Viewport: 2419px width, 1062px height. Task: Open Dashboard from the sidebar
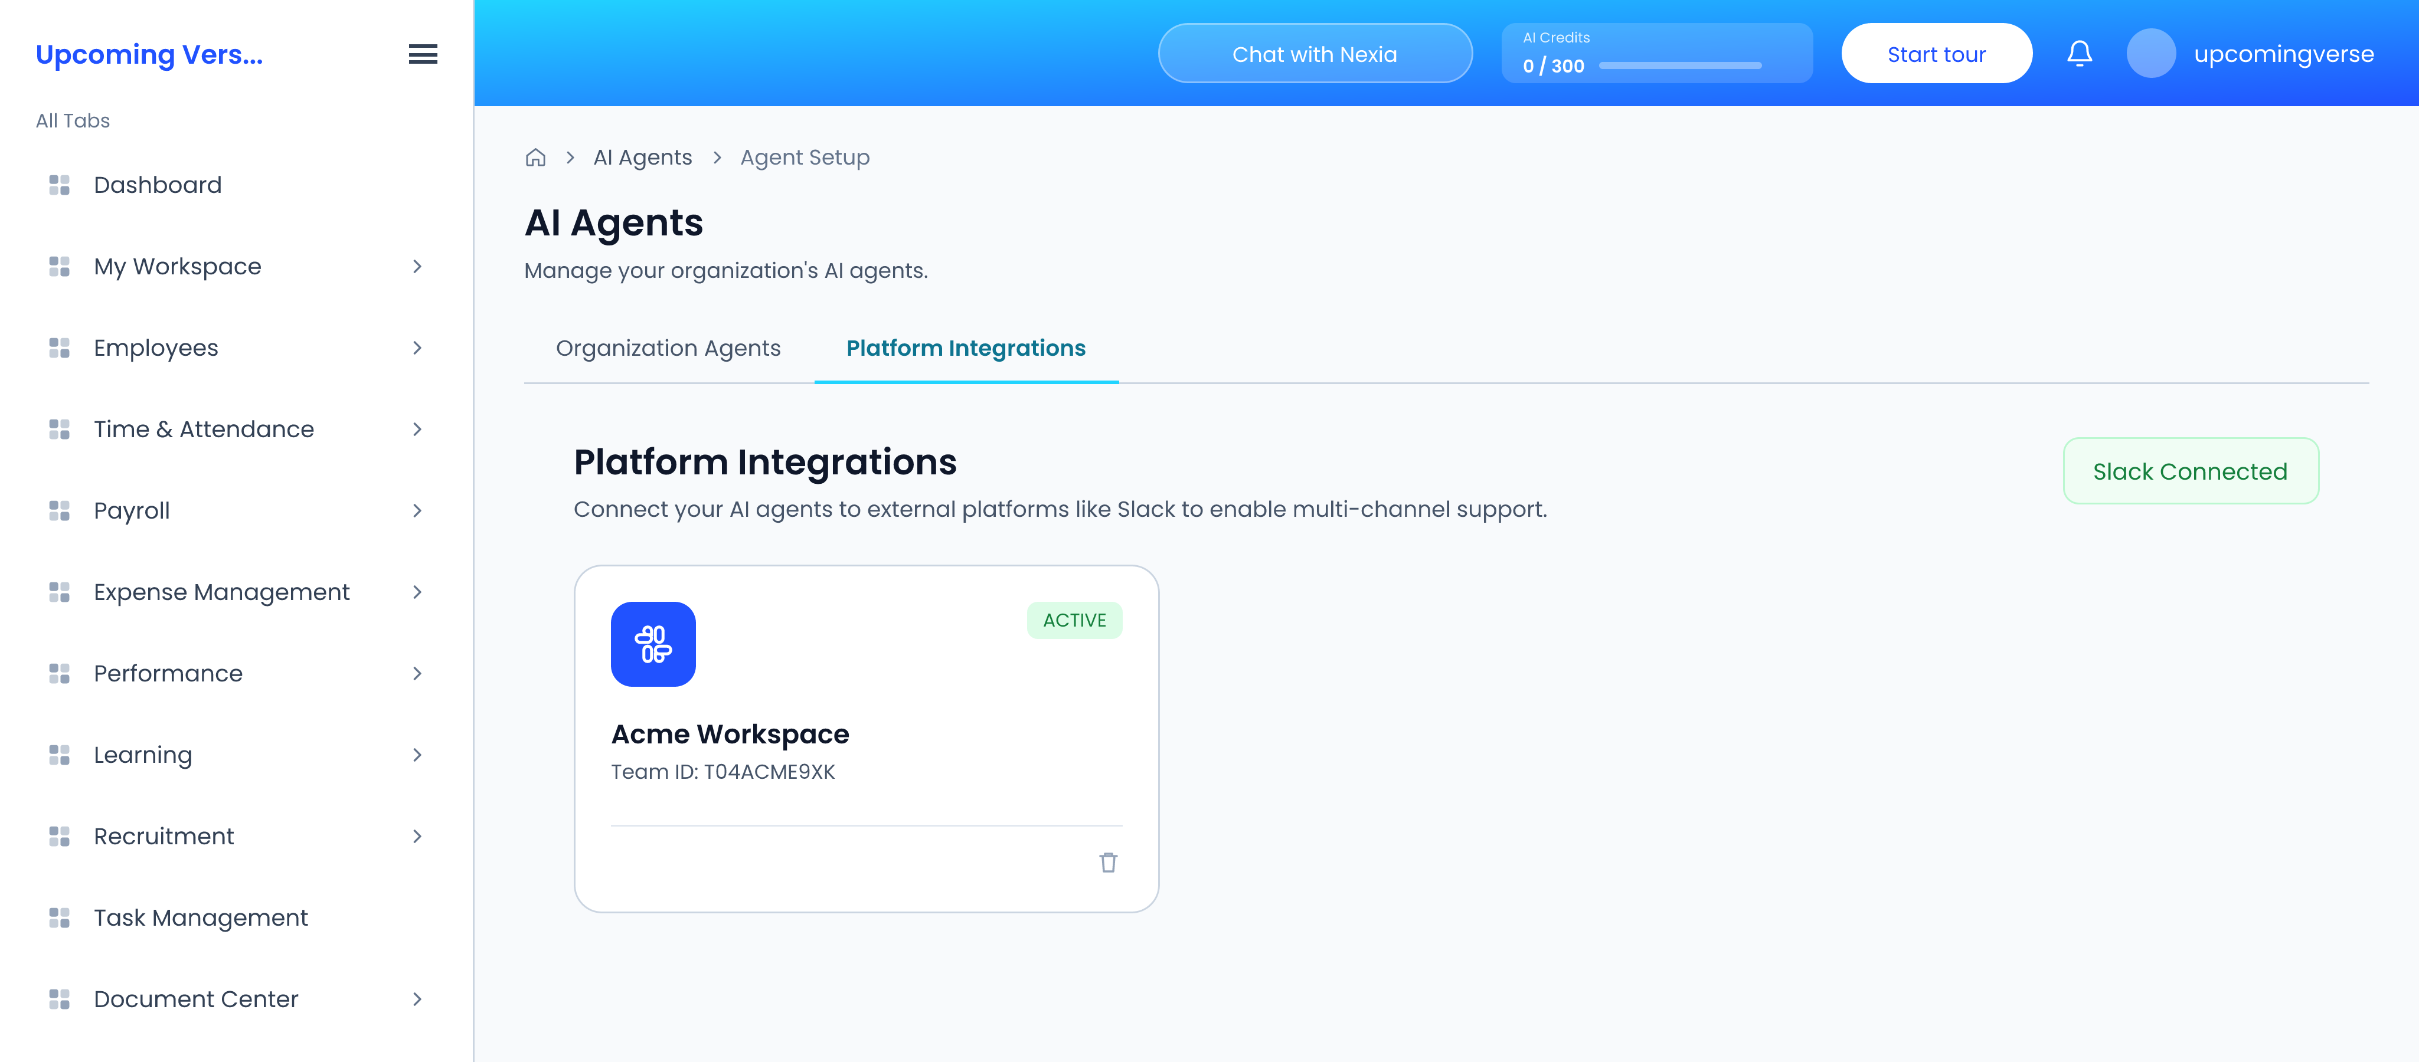pyautogui.click(x=158, y=185)
